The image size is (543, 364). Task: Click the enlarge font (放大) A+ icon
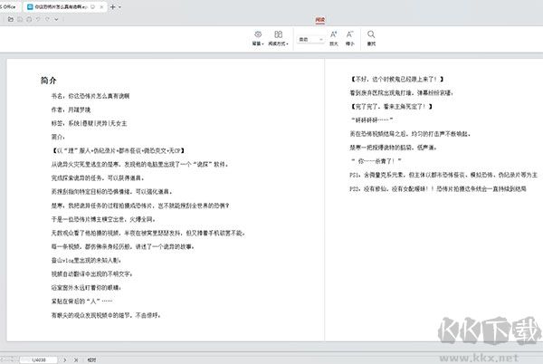[333, 38]
